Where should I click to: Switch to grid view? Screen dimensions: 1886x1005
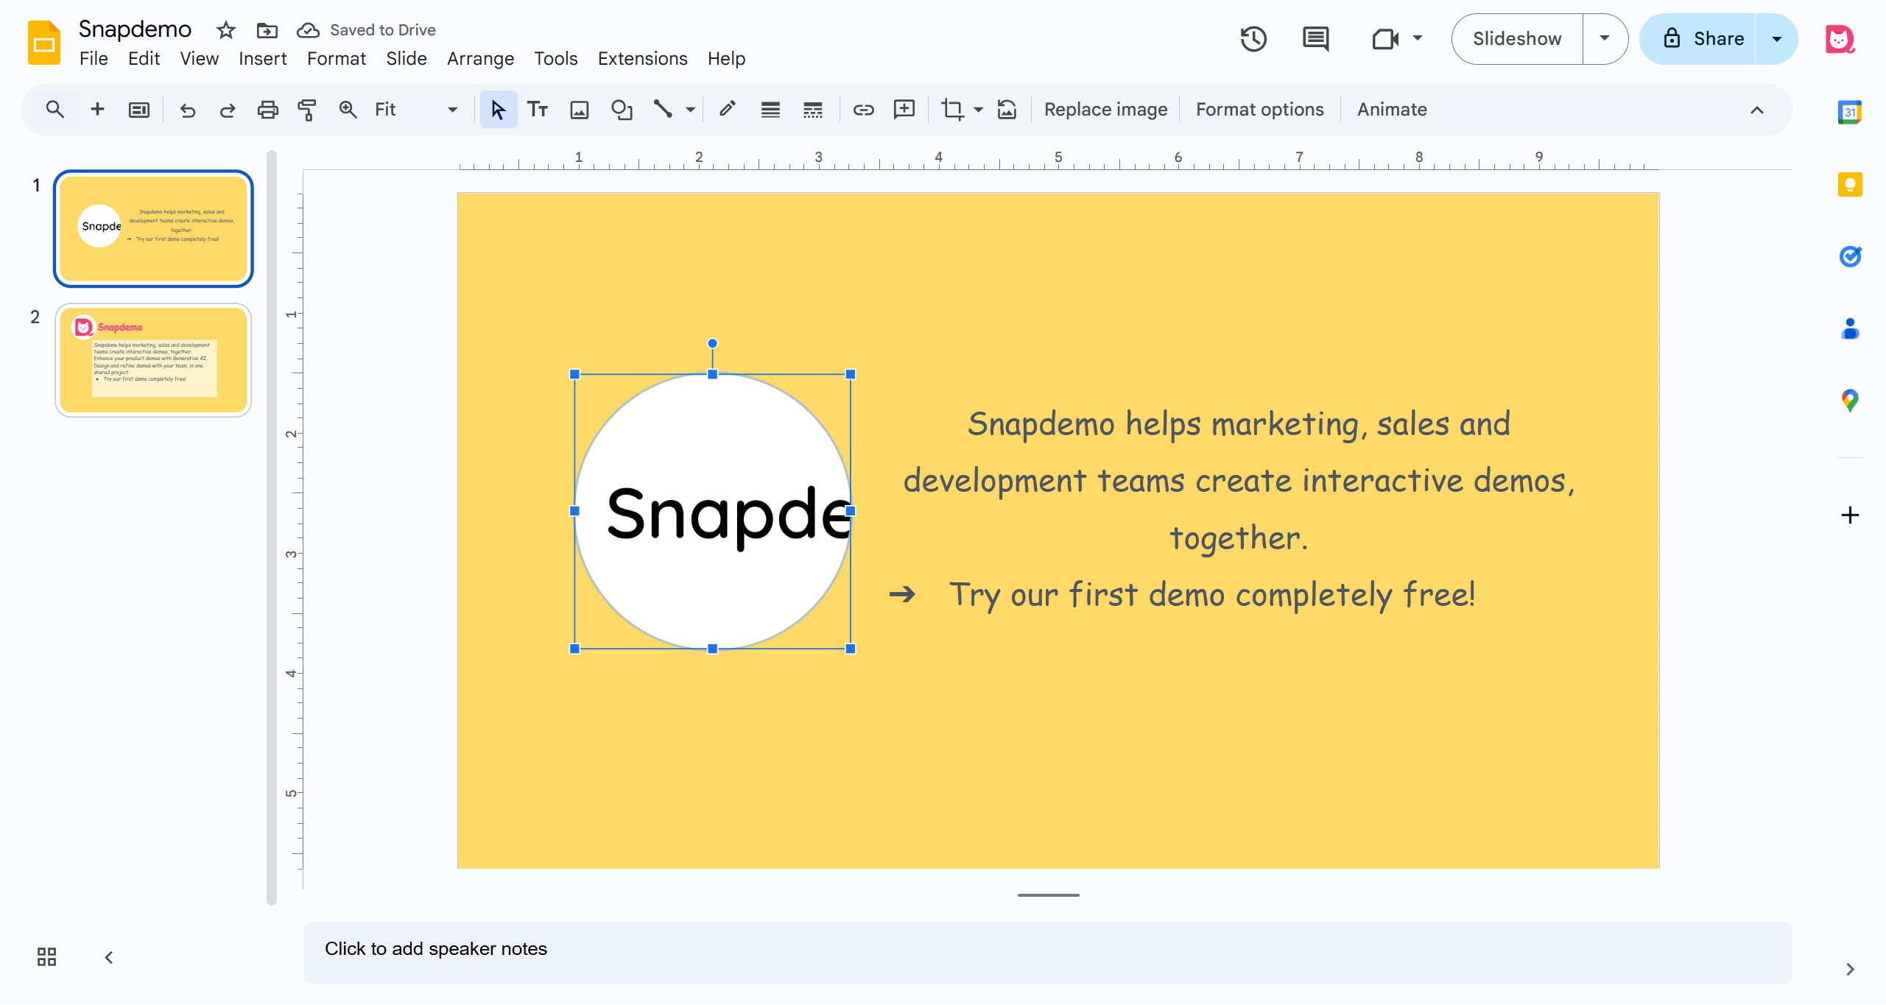point(46,956)
